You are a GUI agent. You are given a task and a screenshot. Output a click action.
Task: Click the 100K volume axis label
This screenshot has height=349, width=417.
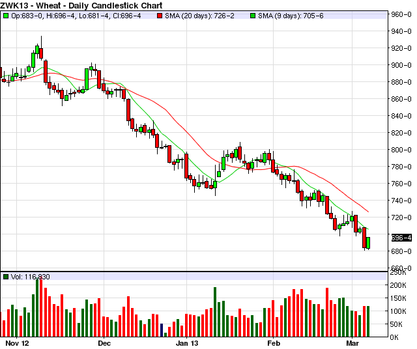point(398,311)
